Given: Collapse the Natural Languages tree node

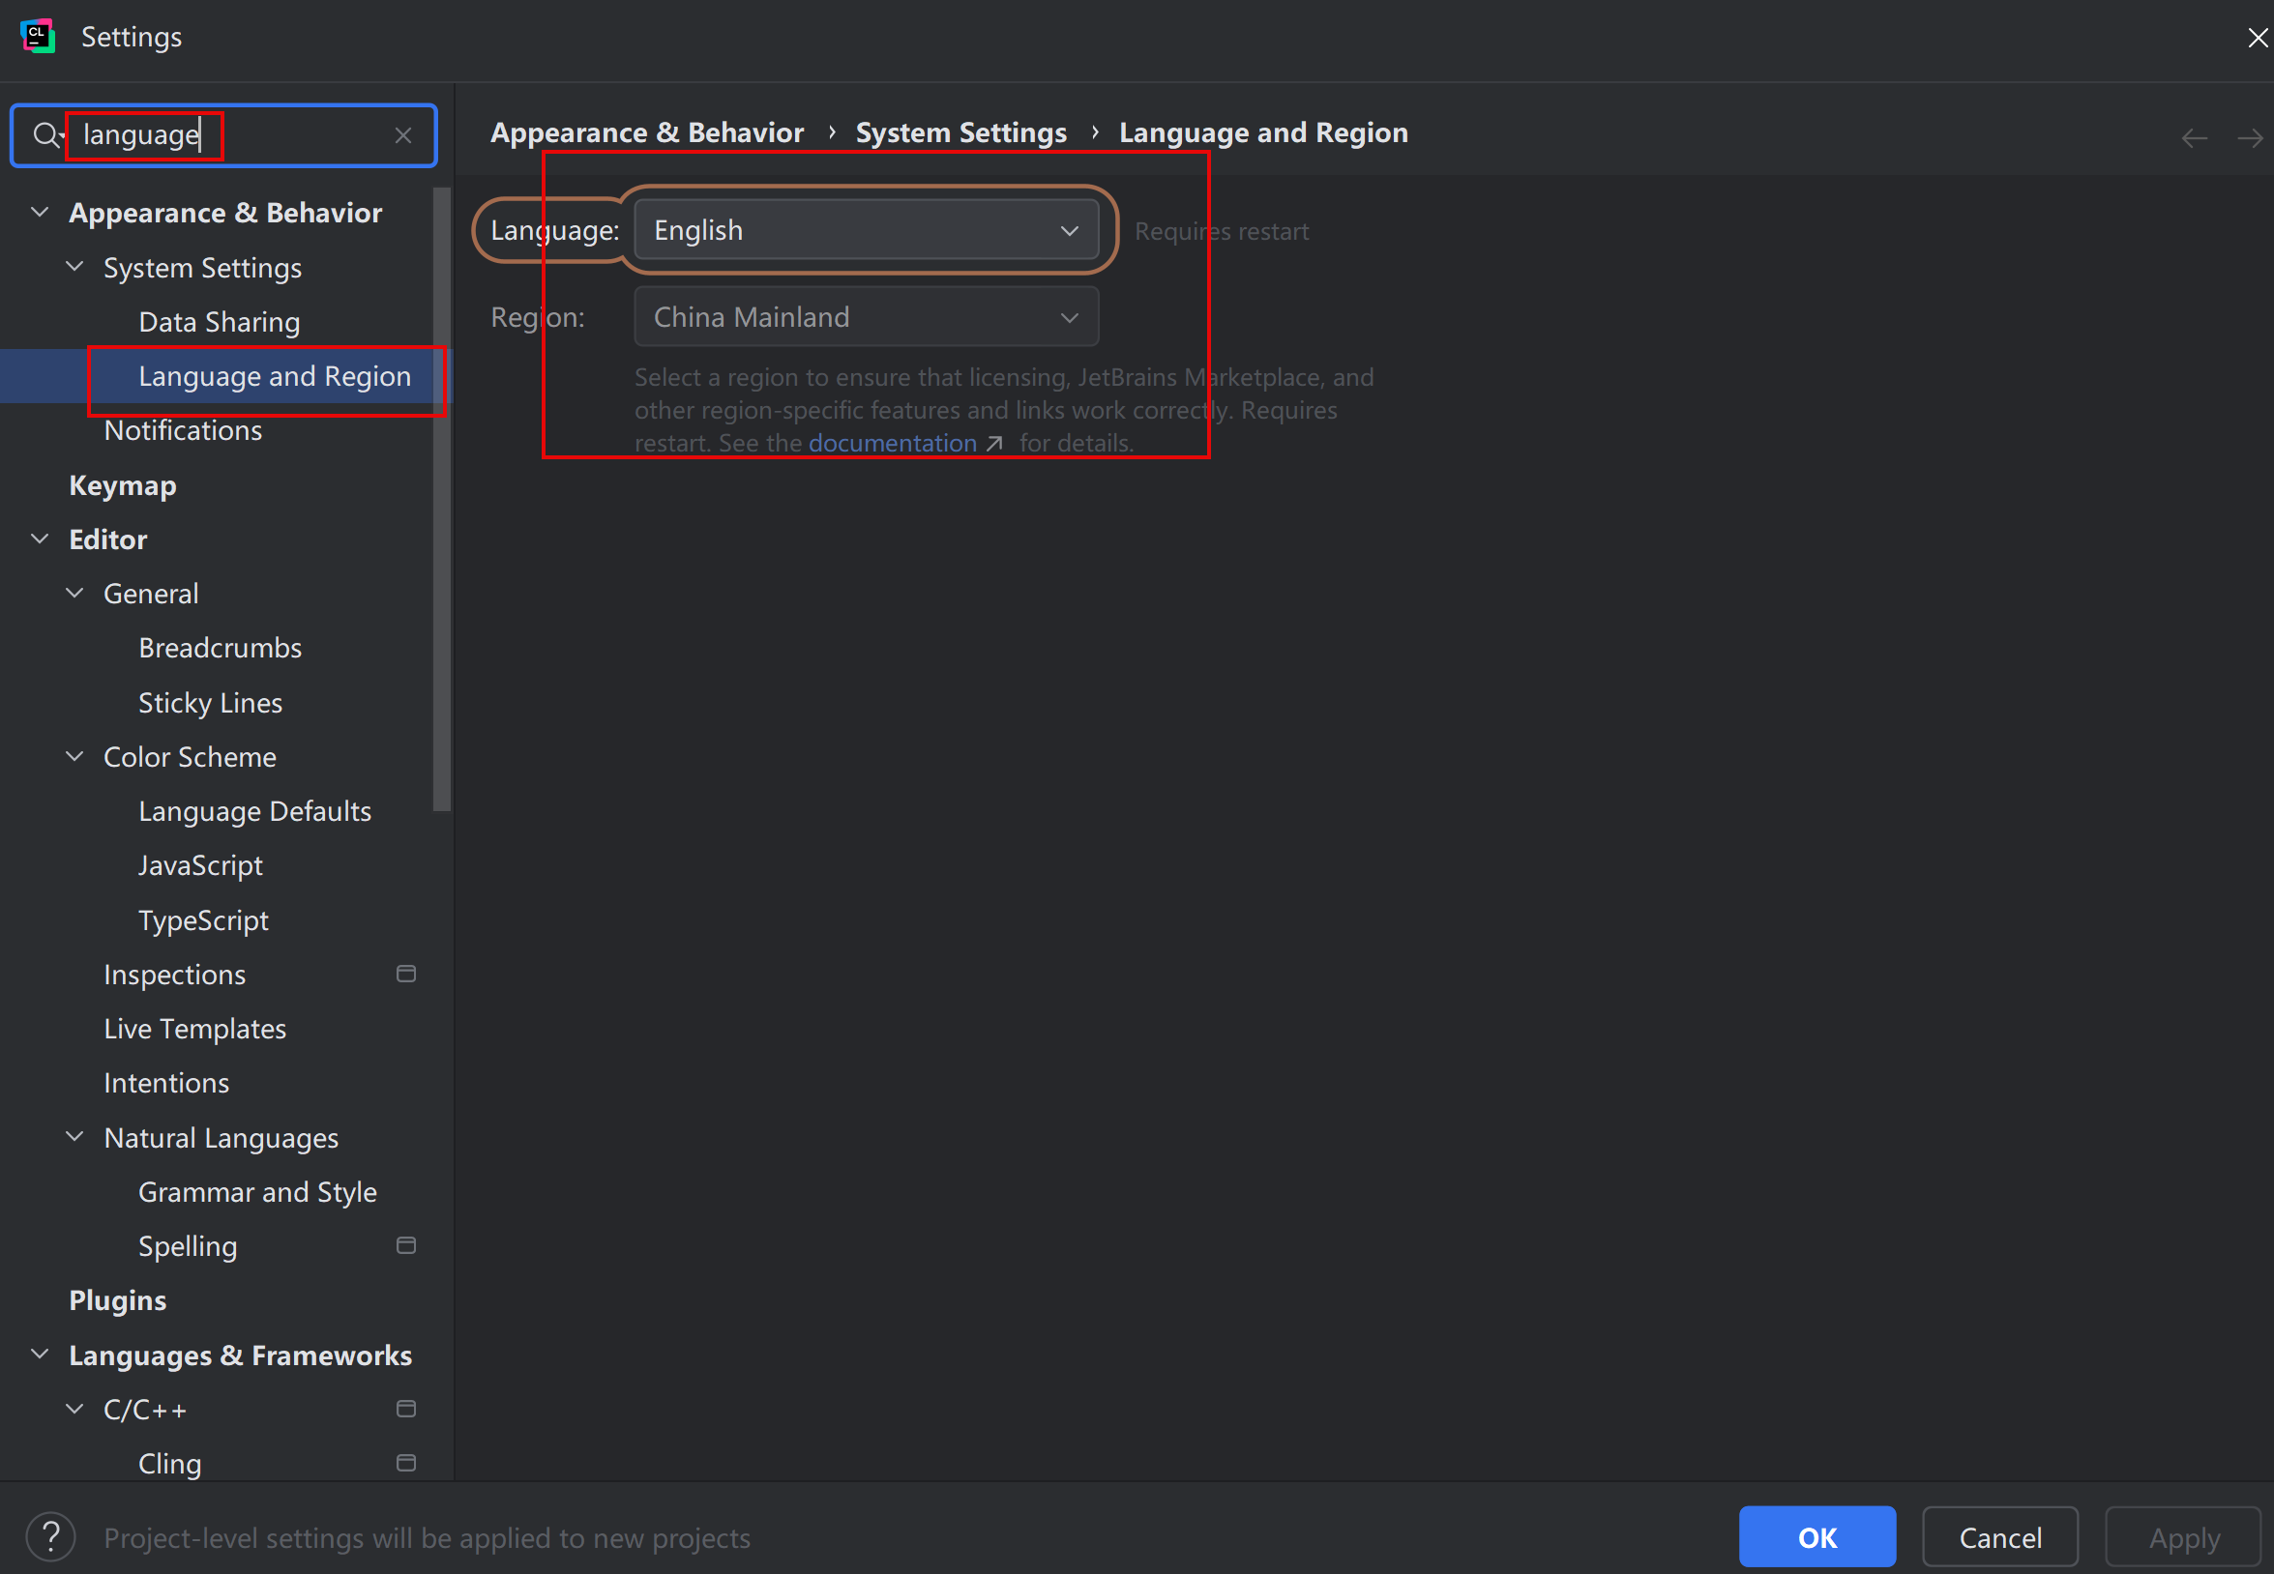Looking at the screenshot, I should point(75,1137).
